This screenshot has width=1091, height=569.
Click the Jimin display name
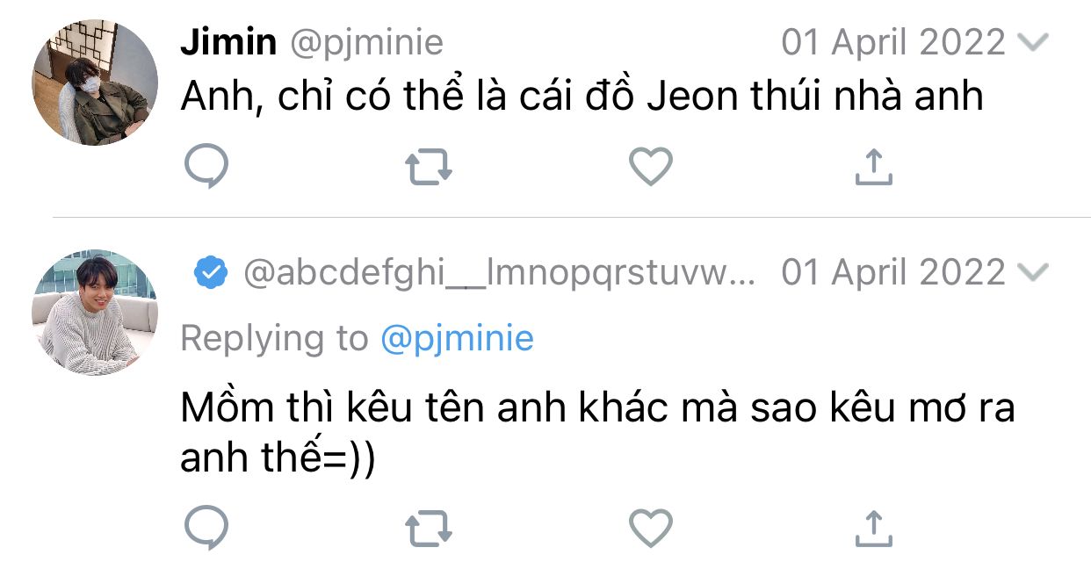228,42
